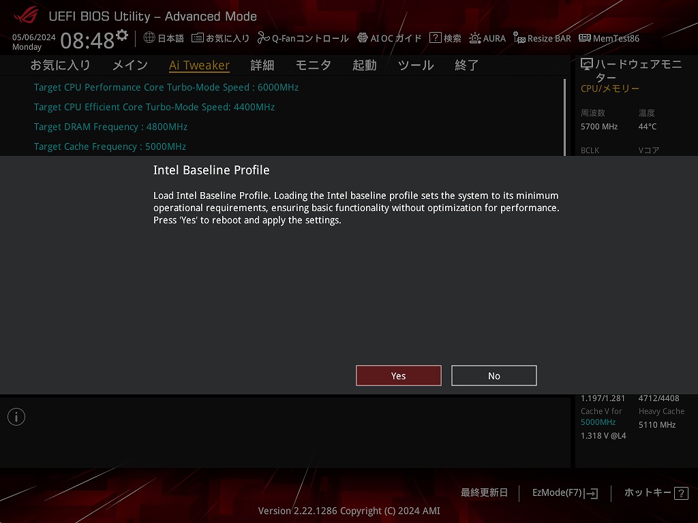Click the 5700 MHz frequency value
Image resolution: width=698 pixels, height=523 pixels.
(x=599, y=127)
